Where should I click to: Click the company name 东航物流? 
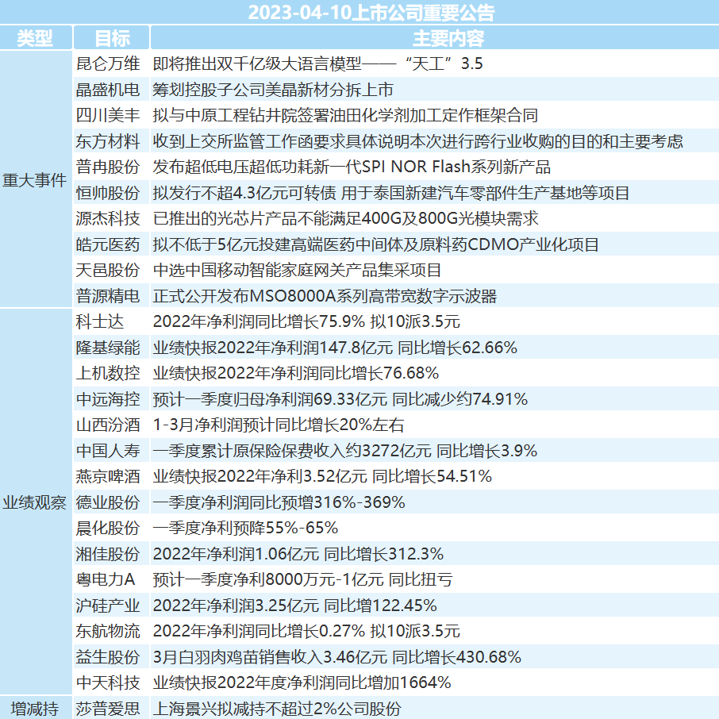(x=108, y=631)
